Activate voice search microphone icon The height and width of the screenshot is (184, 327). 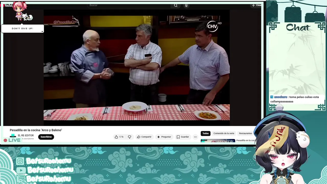(186, 5)
